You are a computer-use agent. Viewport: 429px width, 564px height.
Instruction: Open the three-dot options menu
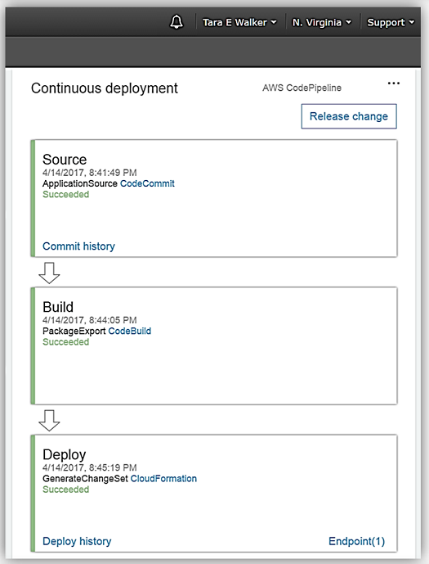394,83
